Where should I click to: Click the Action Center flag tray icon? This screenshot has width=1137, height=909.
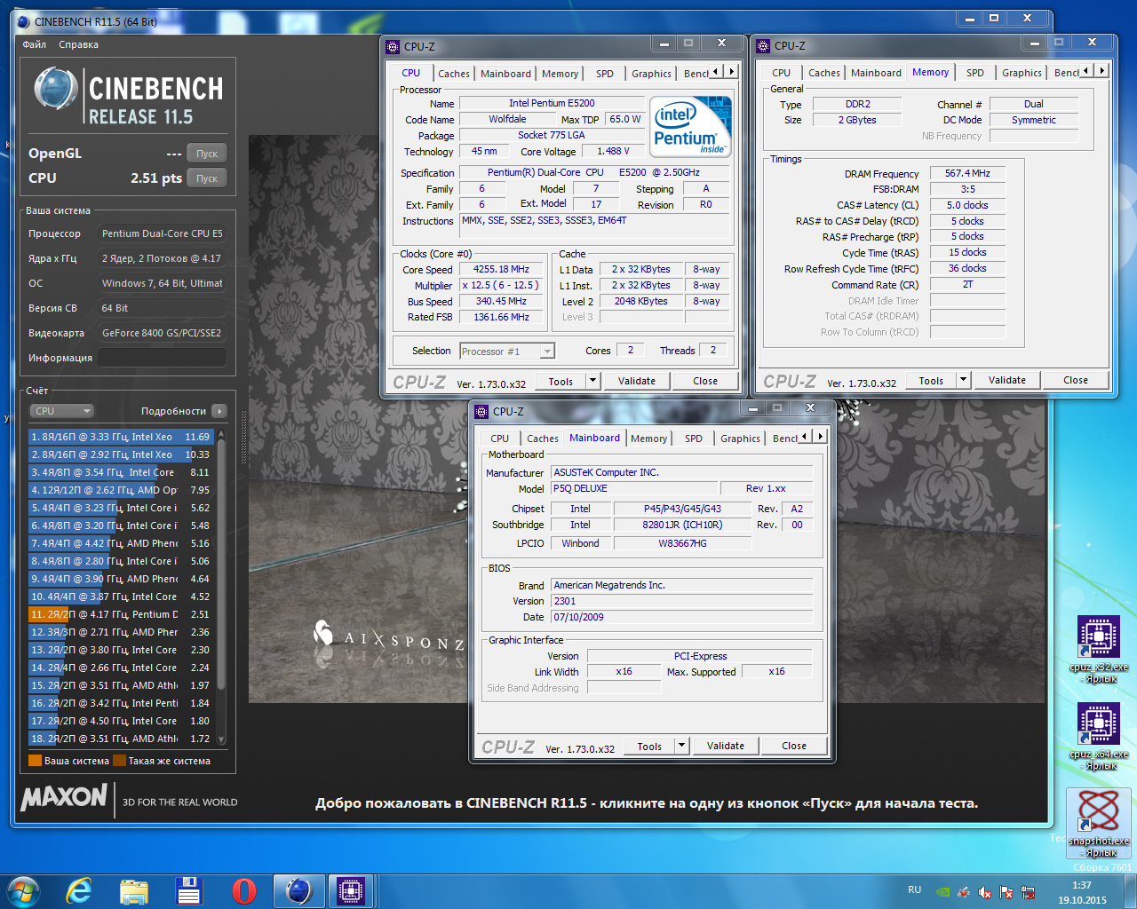coord(1006,892)
